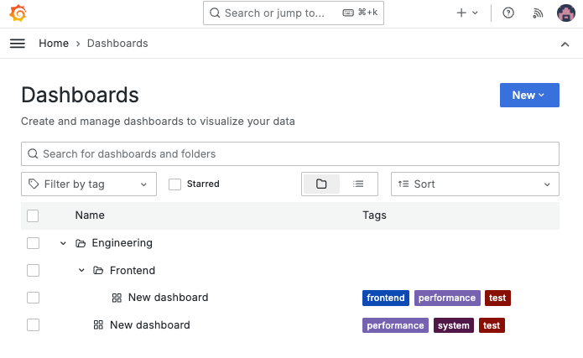Toggle the Starred checkbox filter
This screenshot has height=358, width=583.
tap(175, 184)
